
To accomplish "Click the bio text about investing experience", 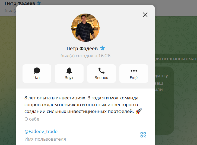I will [81, 105].
